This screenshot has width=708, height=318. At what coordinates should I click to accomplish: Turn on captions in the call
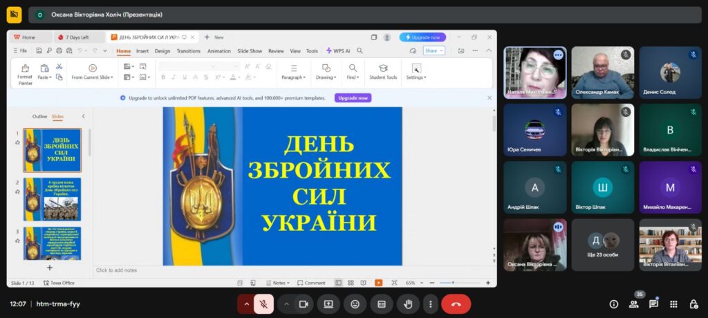click(381, 303)
